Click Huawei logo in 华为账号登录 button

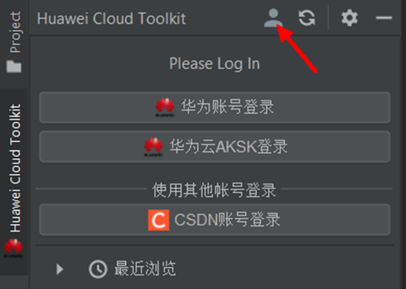point(165,107)
